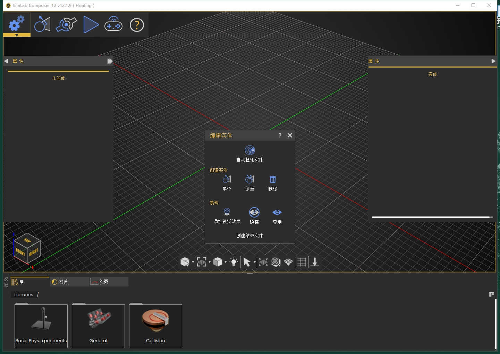500x354 pixels.
Task: Click the snap-to-ground down arrow icon
Action: [315, 262]
